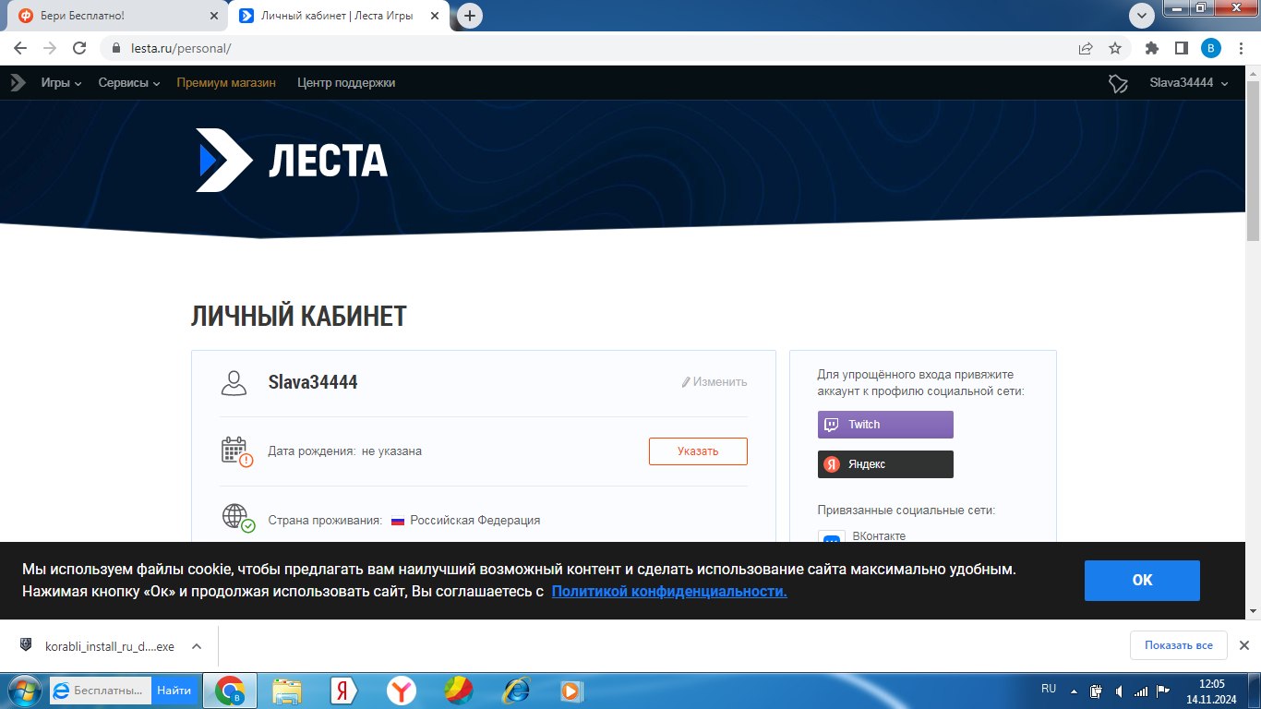Close the downloads bar
Viewport: 1261px width, 709px height.
1243,645
